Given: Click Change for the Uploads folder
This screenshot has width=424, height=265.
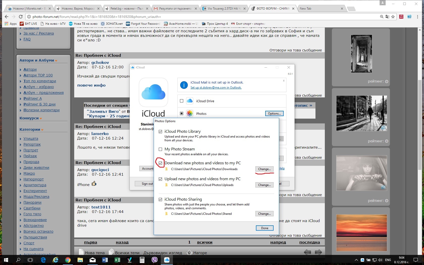Looking at the screenshot, I should click(x=264, y=185).
